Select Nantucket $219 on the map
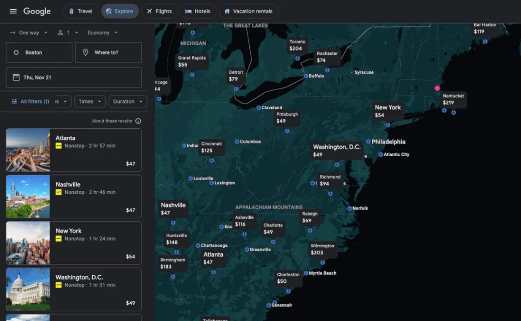 click(x=453, y=99)
